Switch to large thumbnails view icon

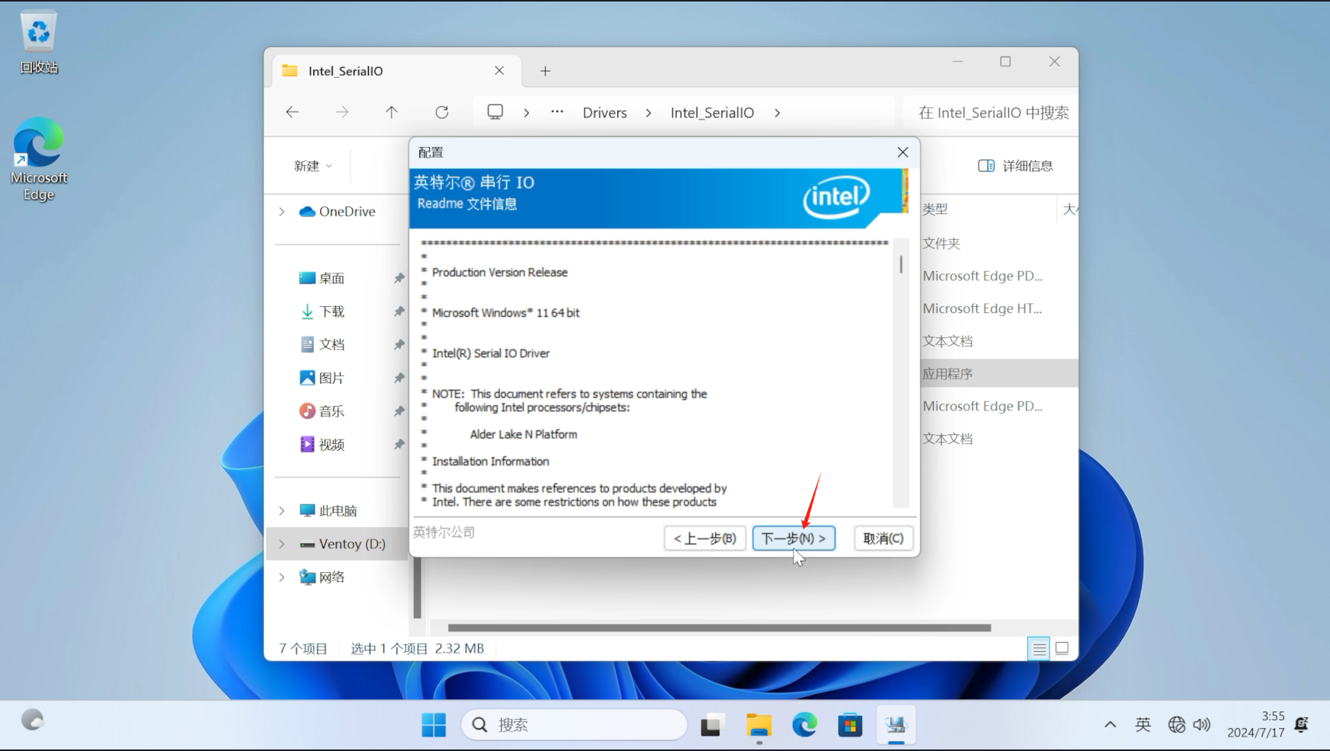pos(1062,649)
